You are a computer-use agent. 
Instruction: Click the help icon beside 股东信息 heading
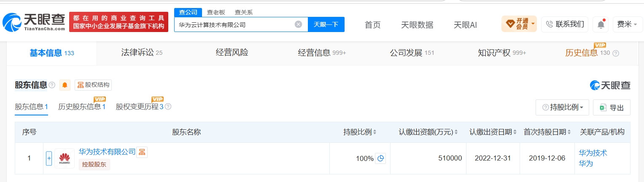point(52,85)
